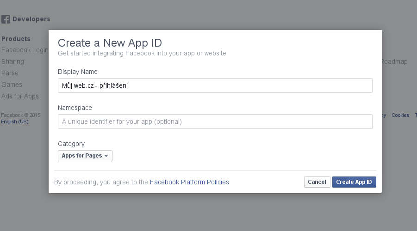Go to Facebook Login in sidebar

click(x=25, y=50)
